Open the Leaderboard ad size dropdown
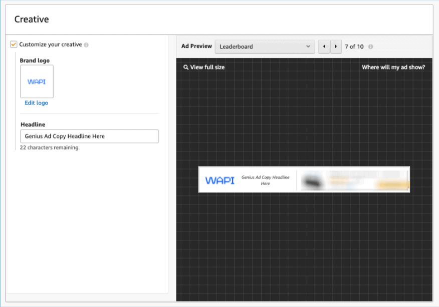This screenshot has width=439, height=307. click(265, 46)
